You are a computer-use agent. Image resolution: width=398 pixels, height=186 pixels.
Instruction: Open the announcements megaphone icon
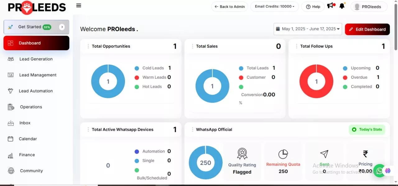click(x=330, y=6)
